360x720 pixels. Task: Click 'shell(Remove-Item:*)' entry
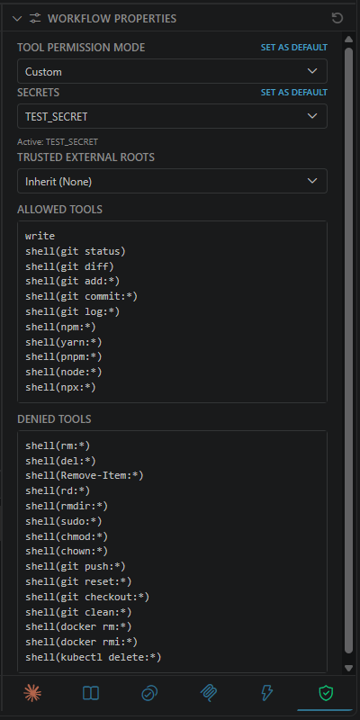(x=85, y=476)
